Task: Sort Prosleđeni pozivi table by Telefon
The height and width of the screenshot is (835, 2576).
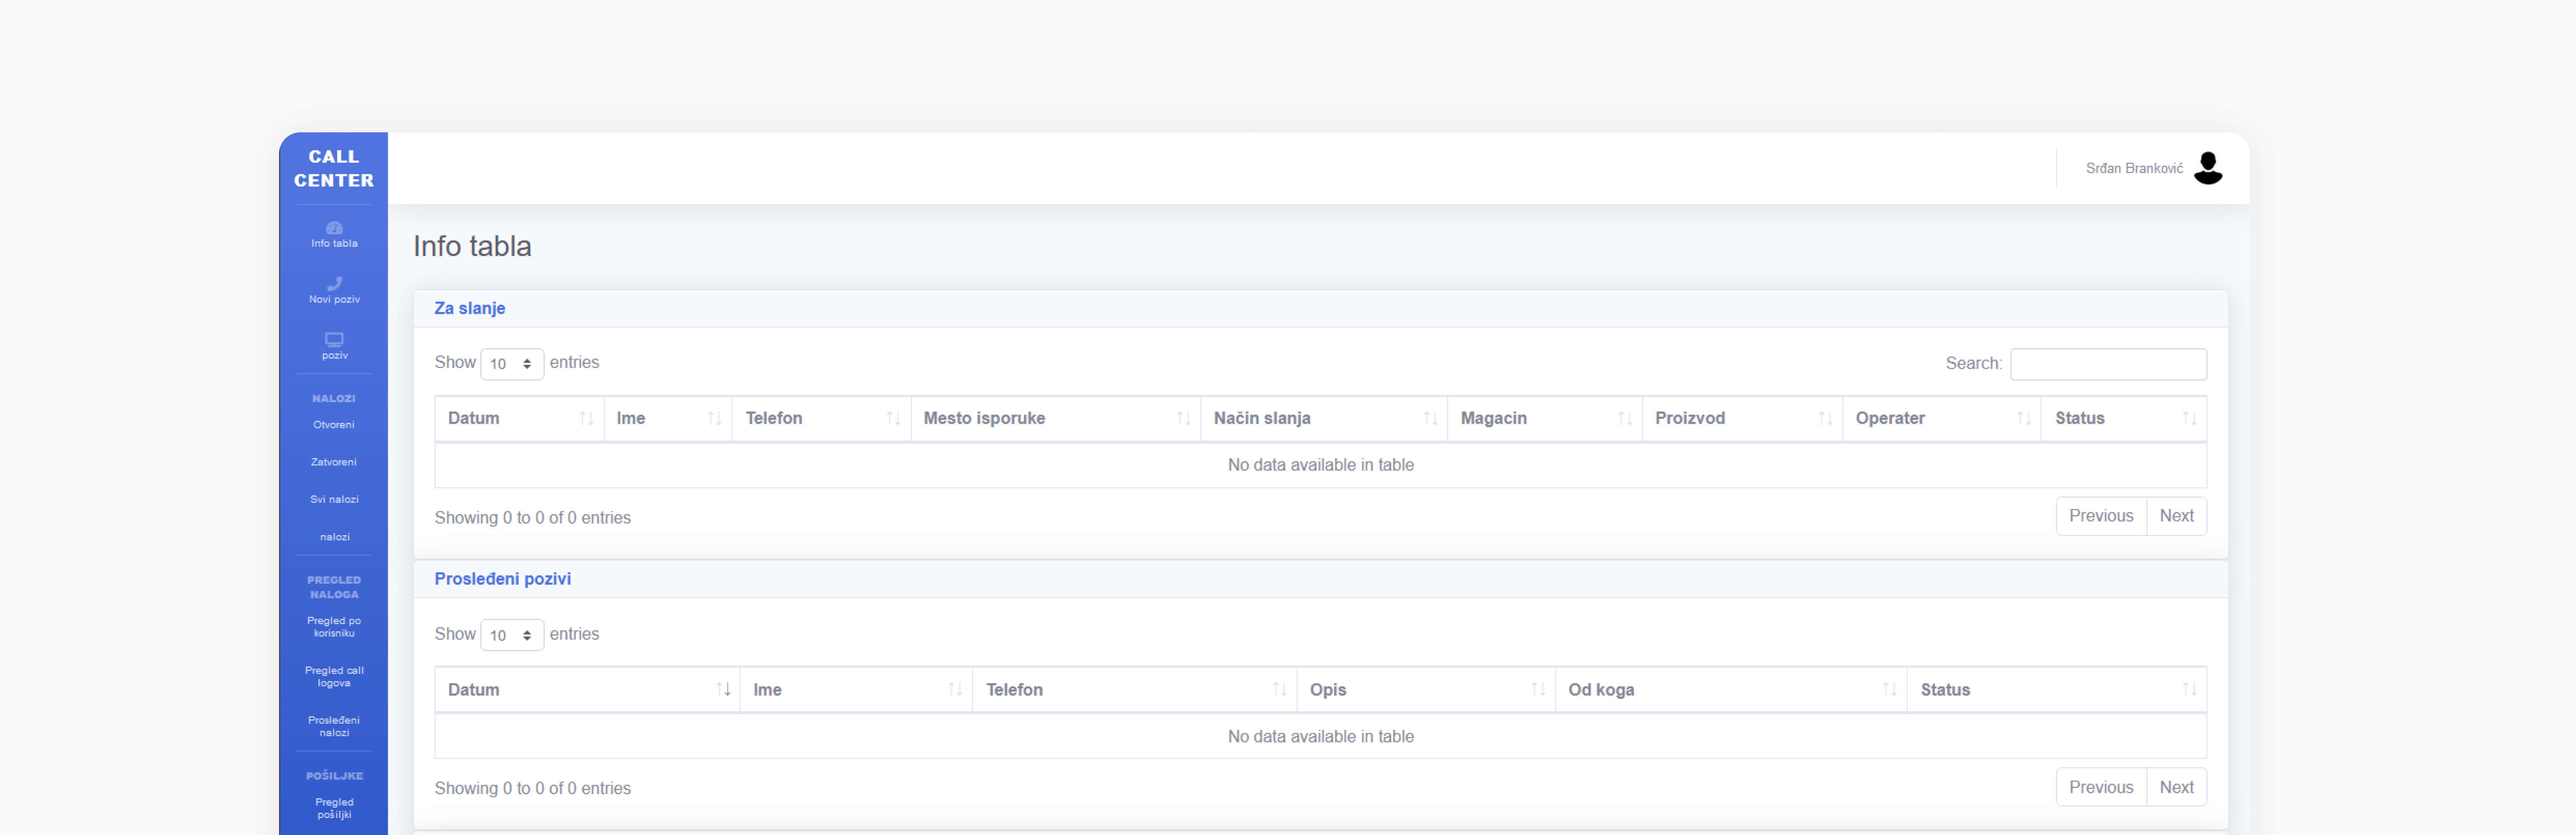Action: click(1135, 690)
